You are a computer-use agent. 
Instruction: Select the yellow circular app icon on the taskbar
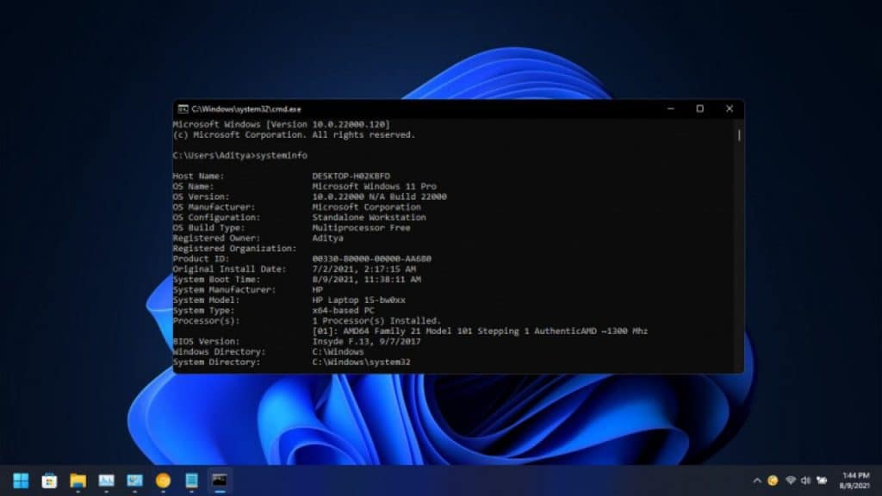tap(163, 480)
